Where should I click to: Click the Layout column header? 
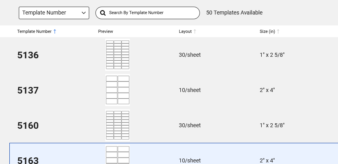pyautogui.click(x=185, y=31)
